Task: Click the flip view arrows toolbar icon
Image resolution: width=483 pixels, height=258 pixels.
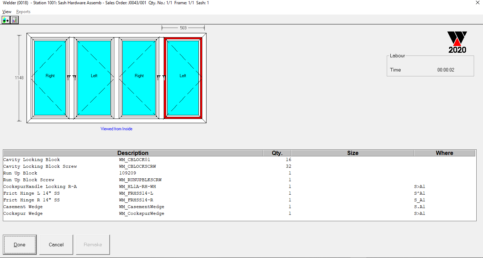Action: pyautogui.click(x=6, y=20)
